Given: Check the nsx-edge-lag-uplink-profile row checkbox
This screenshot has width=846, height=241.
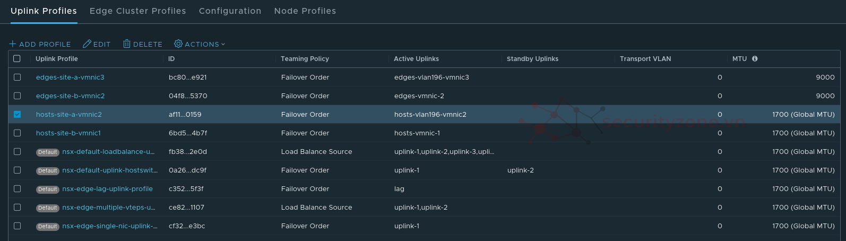Looking at the screenshot, I should point(17,189).
